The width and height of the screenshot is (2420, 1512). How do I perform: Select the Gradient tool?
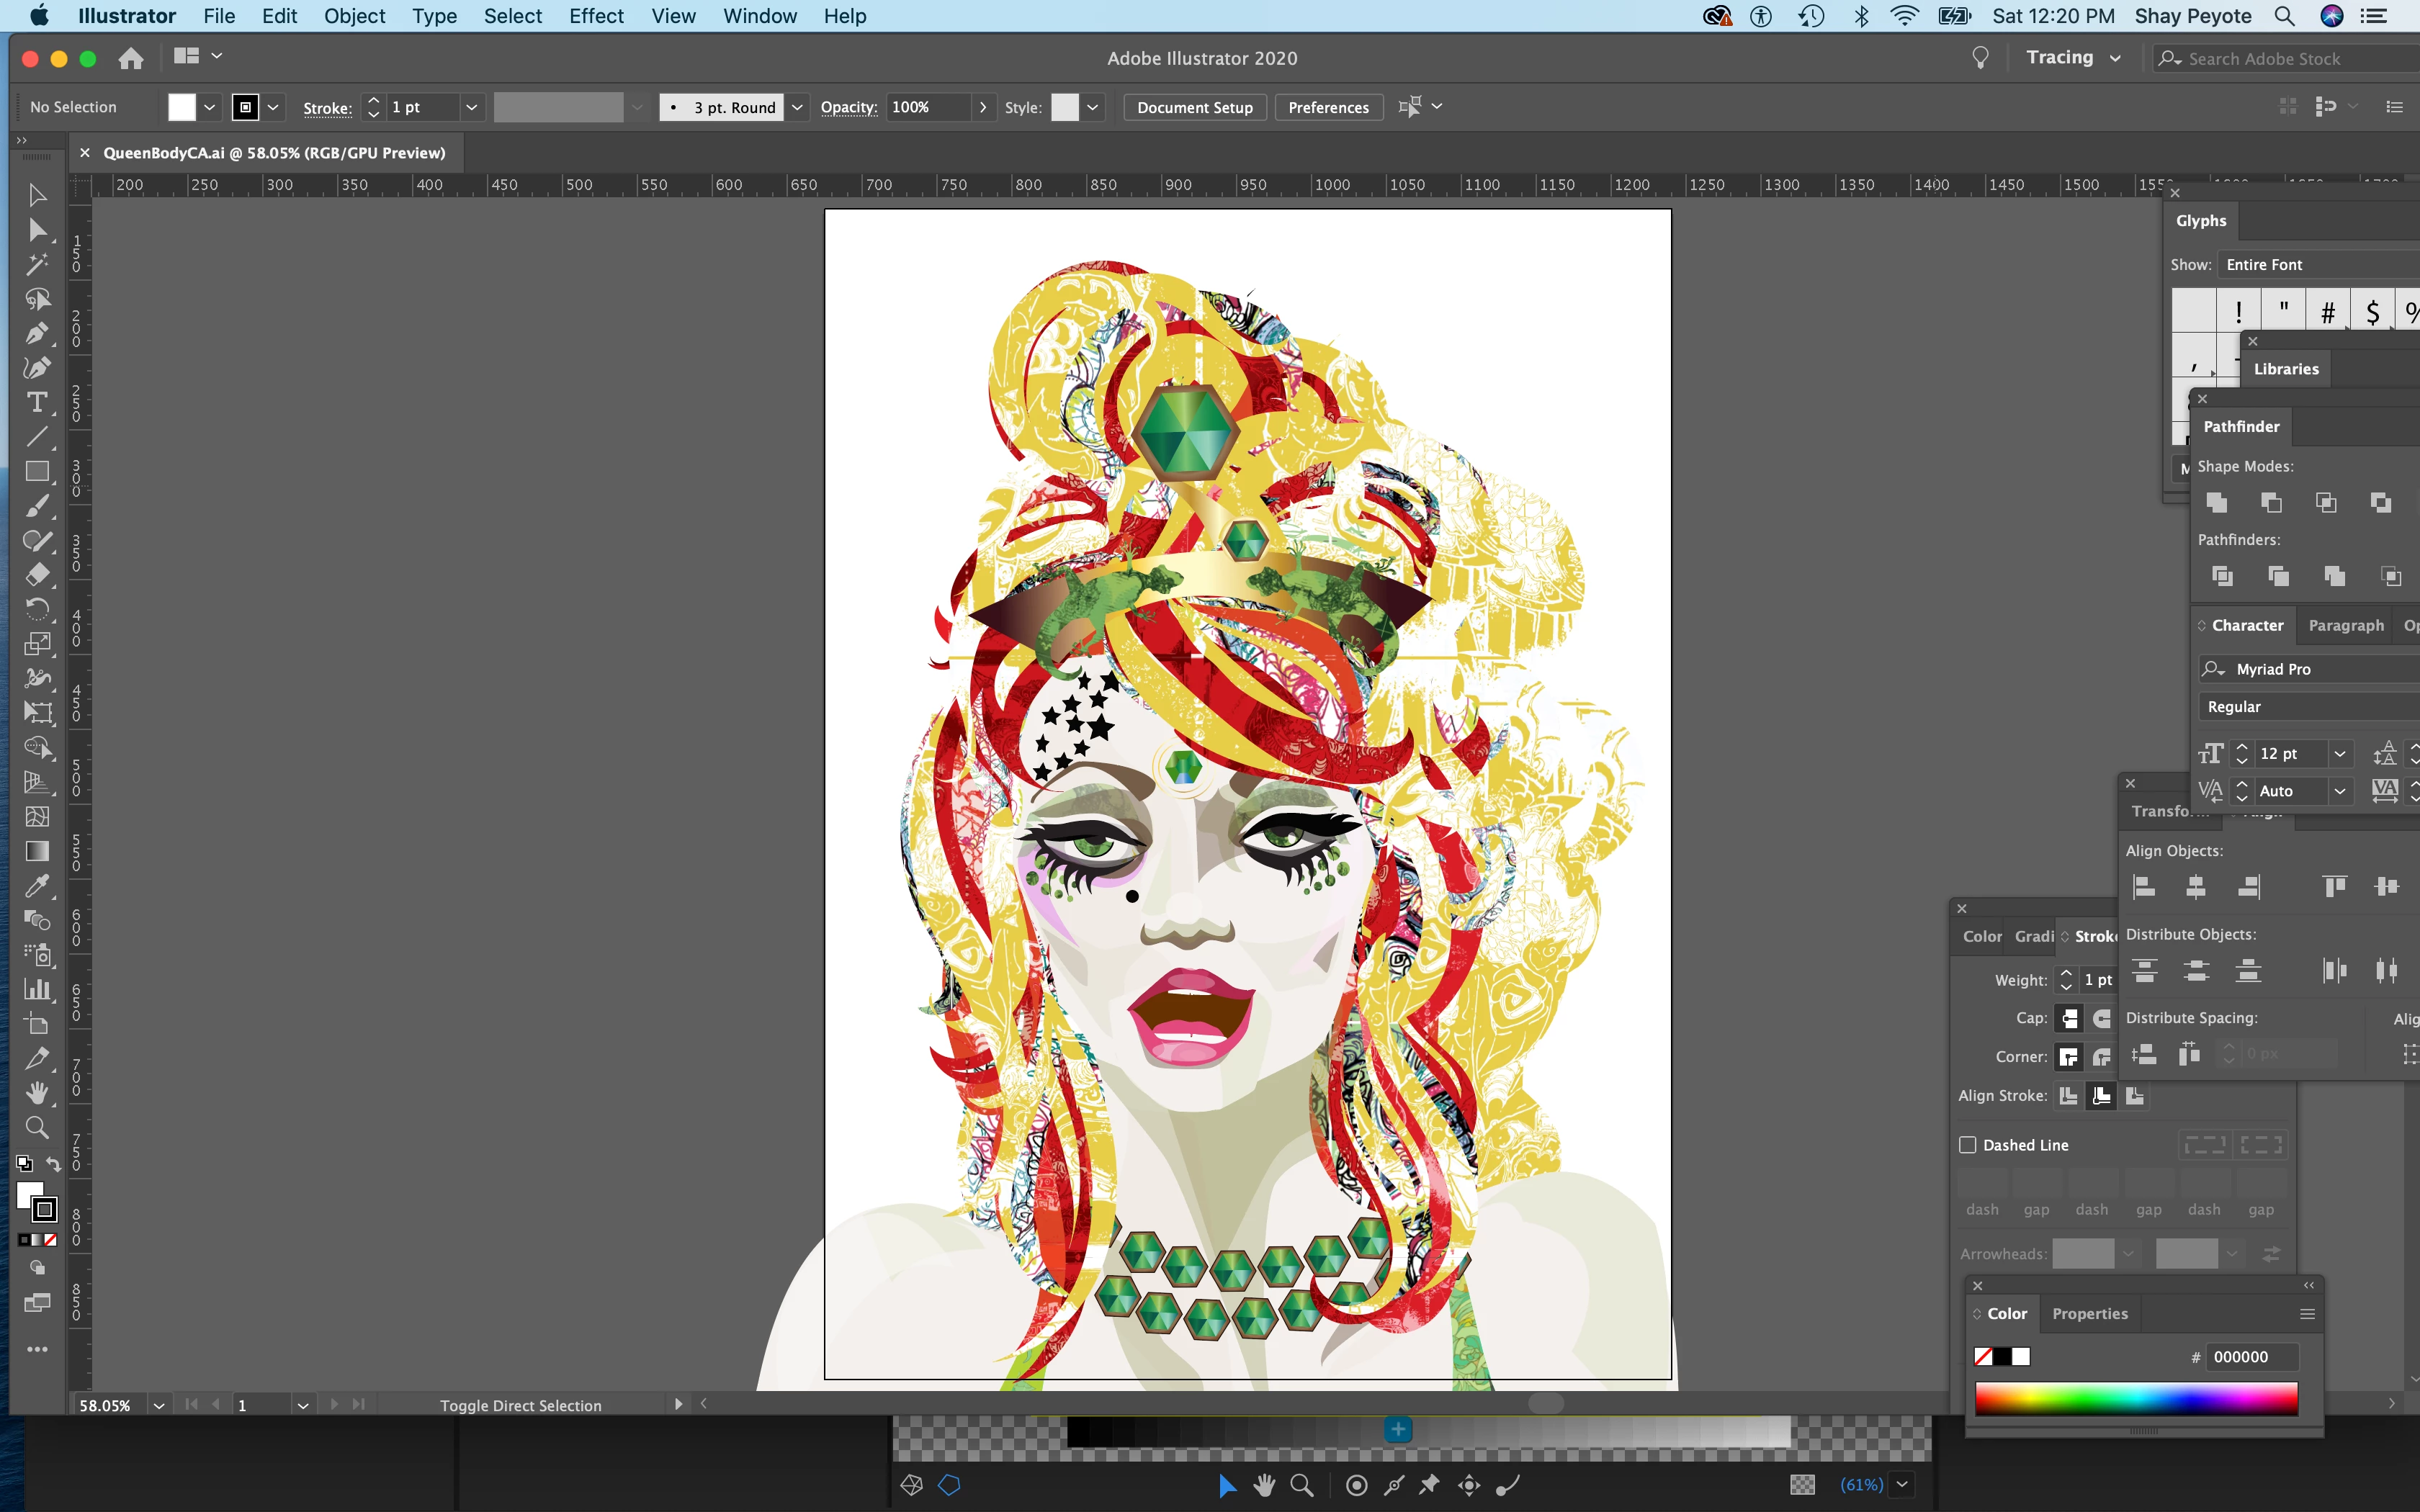(x=37, y=851)
